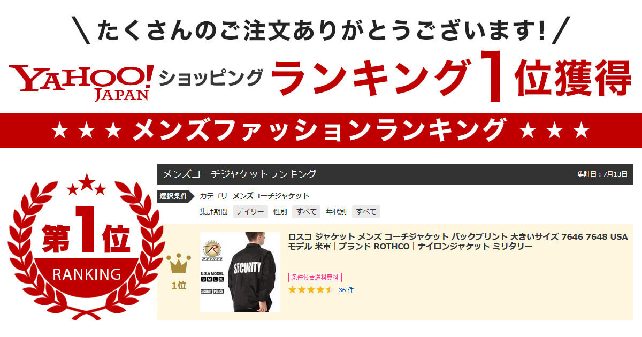Select the デイリー period filter
This screenshot has height=337, width=642.
pos(250,211)
